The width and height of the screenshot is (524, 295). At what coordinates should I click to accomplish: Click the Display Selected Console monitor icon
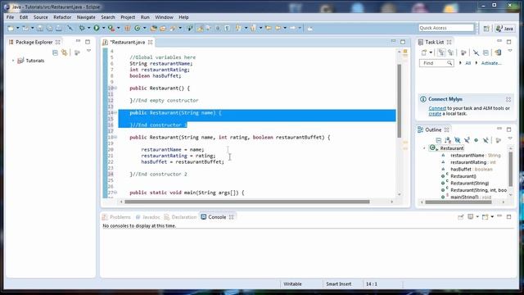pos(471,216)
